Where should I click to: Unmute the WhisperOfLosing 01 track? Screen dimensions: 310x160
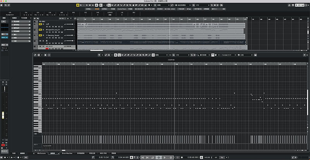(40, 30)
